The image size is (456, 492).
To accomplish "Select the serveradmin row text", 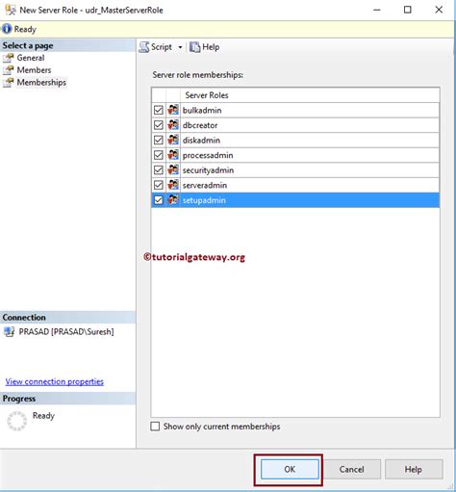I will point(205,185).
